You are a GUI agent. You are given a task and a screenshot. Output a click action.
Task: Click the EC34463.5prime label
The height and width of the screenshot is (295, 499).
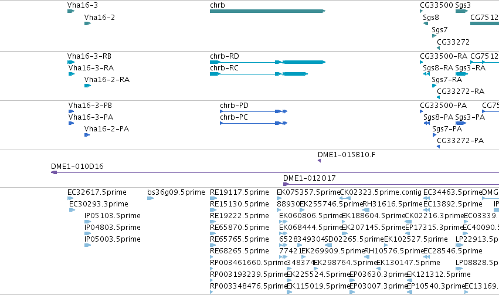(453, 192)
